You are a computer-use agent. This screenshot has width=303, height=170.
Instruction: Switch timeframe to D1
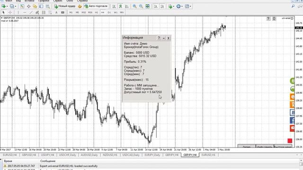(109, 12)
